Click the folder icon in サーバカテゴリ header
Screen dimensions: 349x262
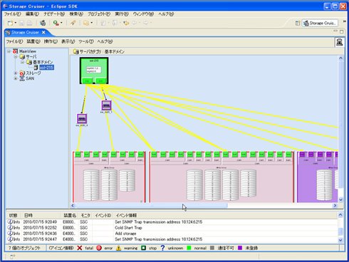click(75, 51)
